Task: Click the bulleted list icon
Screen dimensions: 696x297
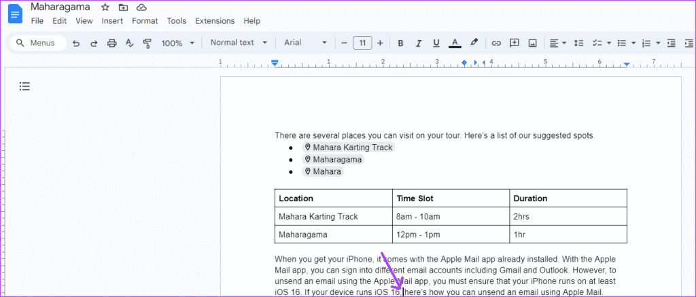Action: point(622,43)
